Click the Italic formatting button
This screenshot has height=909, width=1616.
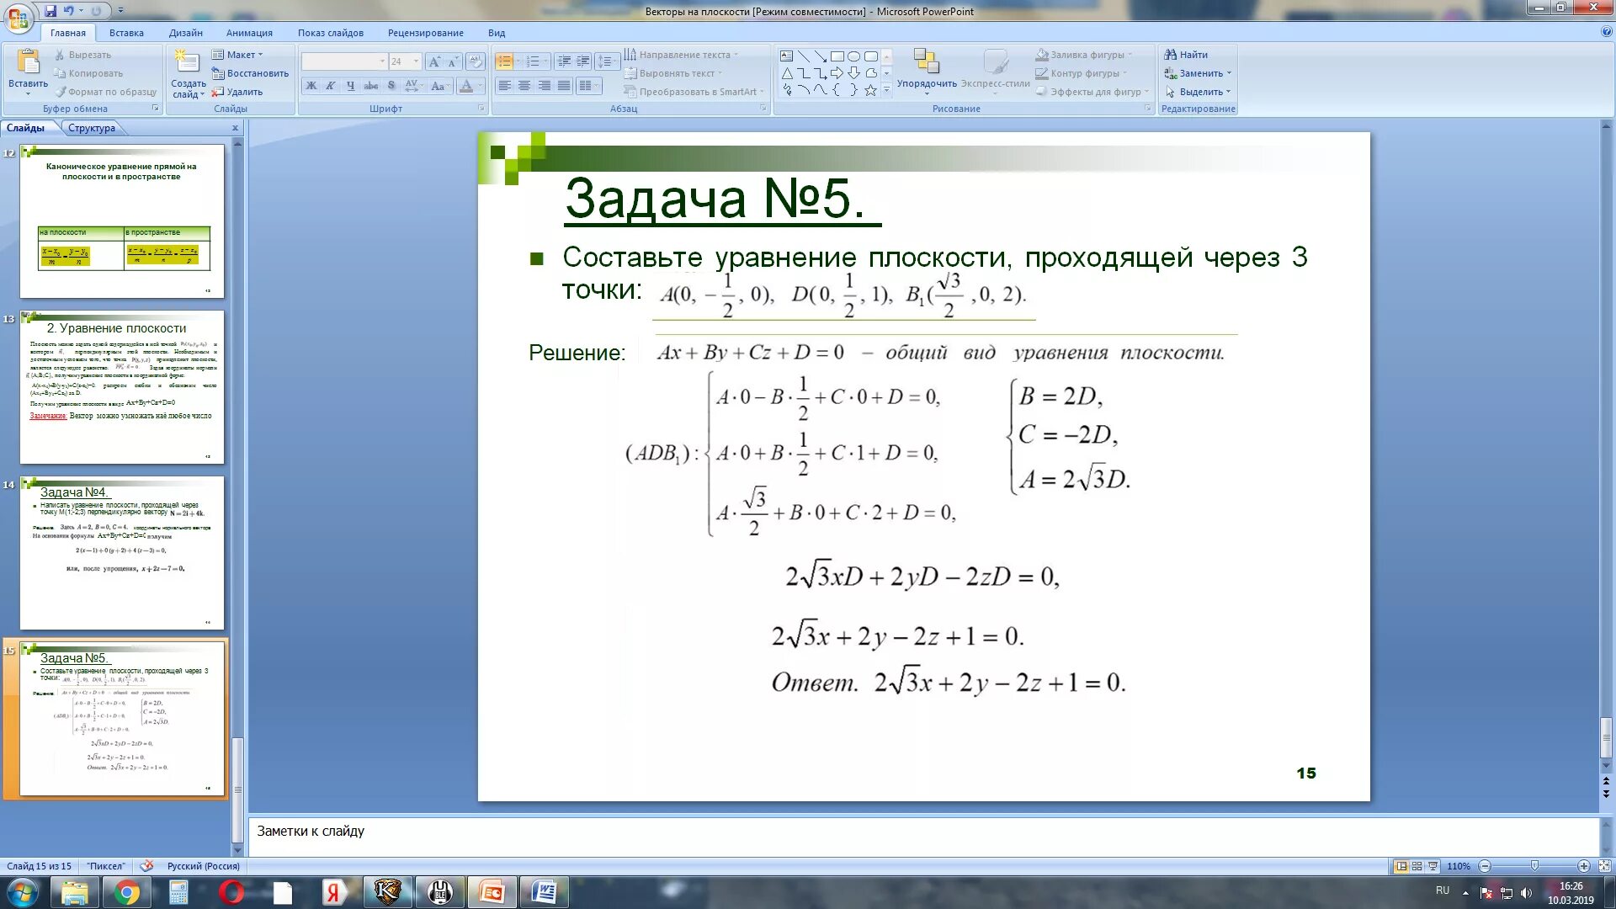pos(331,86)
